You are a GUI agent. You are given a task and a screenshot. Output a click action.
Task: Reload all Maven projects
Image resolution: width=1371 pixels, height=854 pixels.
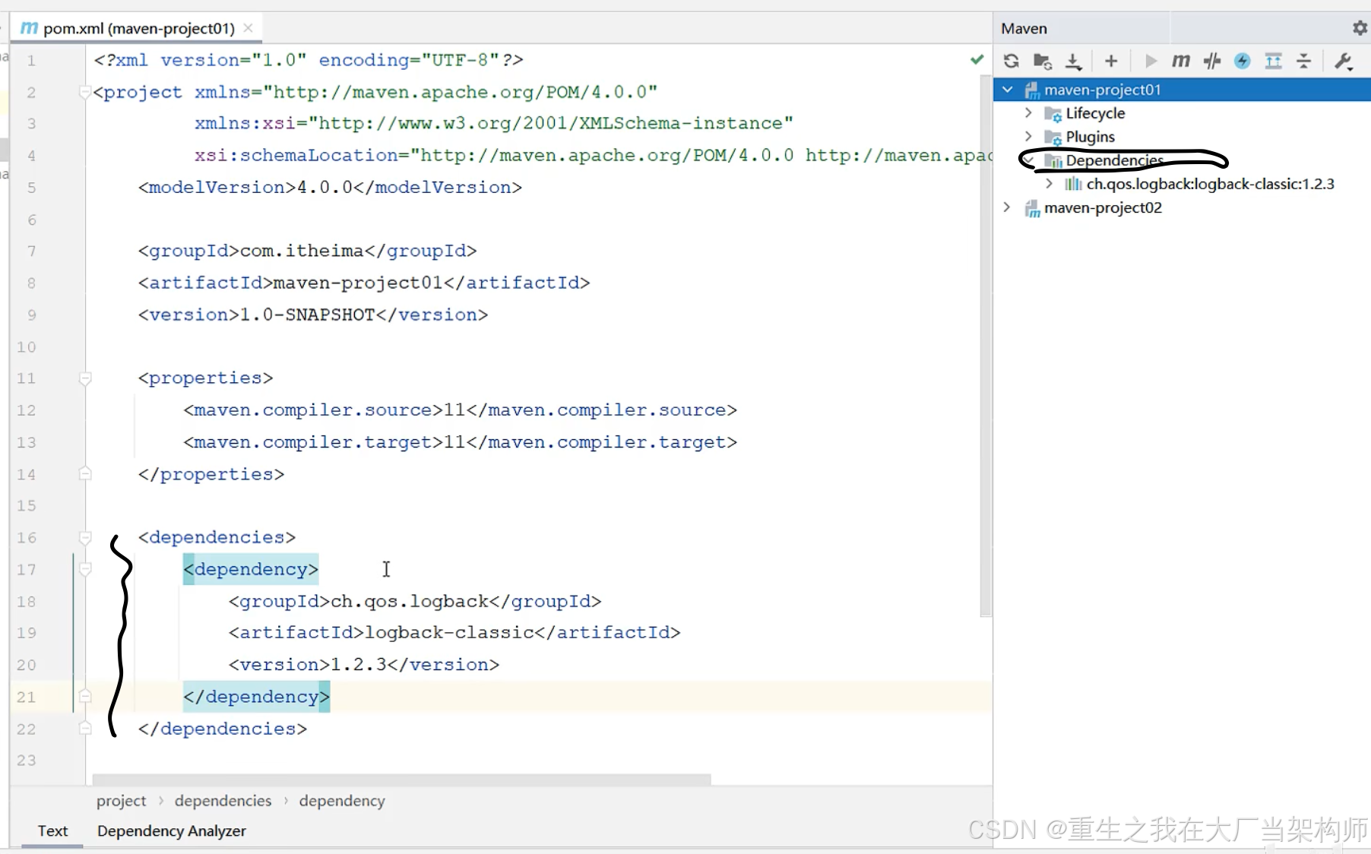[1012, 61]
